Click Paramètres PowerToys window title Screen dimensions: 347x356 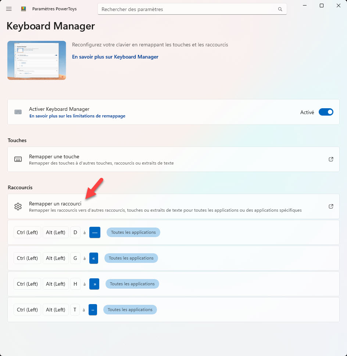point(54,9)
